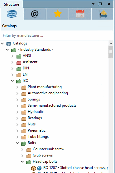Click the Bolts open folder icon

click(24, 143)
